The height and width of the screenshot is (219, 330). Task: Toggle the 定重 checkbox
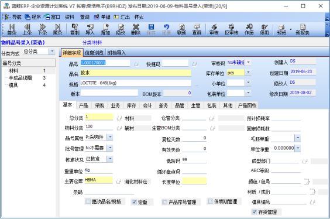point(134,202)
